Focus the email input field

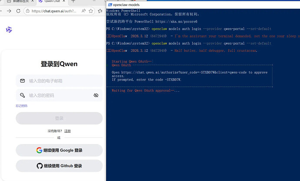[59, 81]
